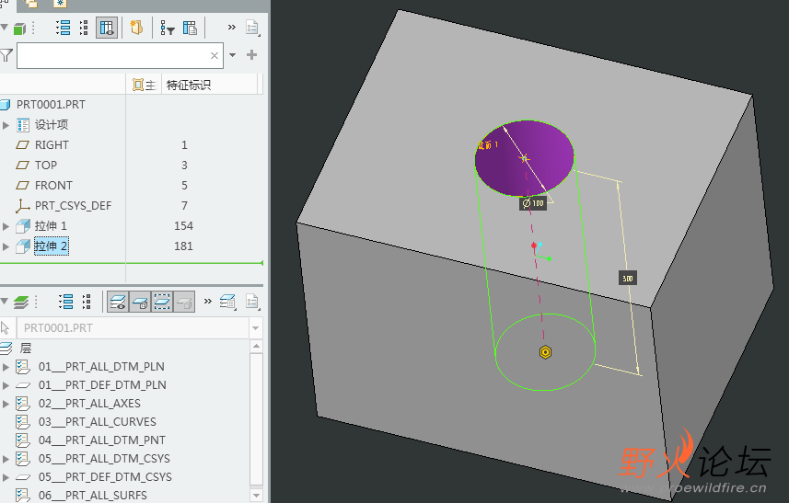Select layer 01__PRT_ALL_DTM_PLN
Image resolution: width=789 pixels, height=503 pixels.
101,367
